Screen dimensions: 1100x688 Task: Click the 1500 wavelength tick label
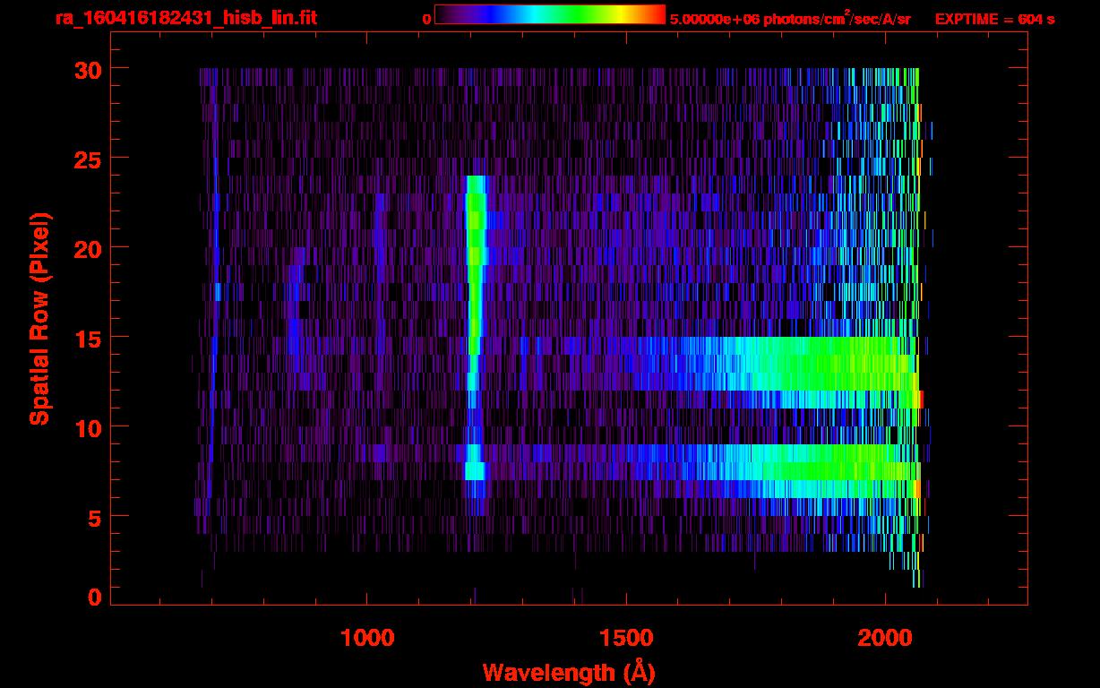(626, 638)
